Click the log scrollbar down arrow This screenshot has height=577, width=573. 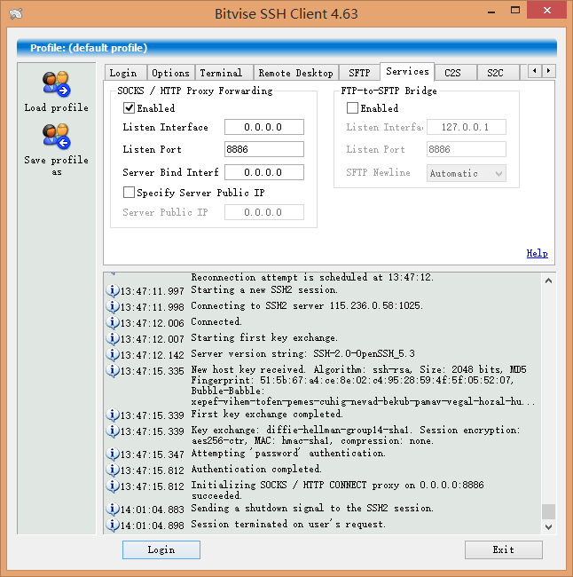click(x=548, y=527)
